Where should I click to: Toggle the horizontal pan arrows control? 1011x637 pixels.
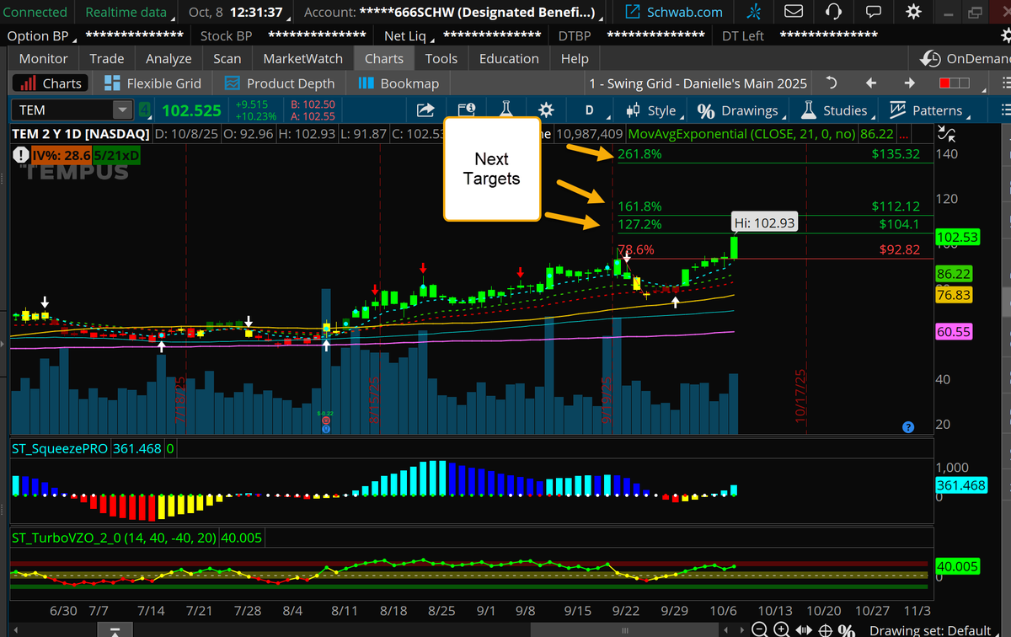click(802, 629)
